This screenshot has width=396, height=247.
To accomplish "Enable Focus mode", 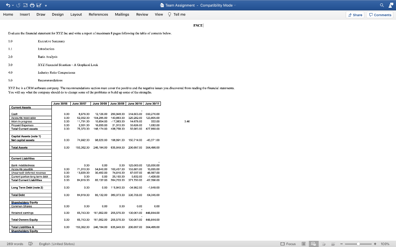I will pyautogui.click(x=288, y=244).
